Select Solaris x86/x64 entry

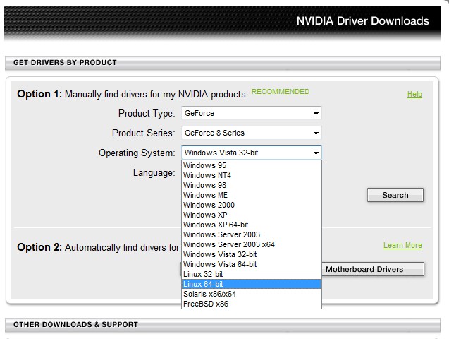[x=252, y=294]
